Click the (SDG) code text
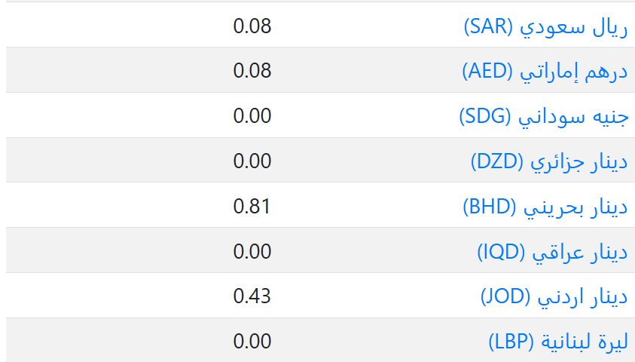The image size is (635, 362). tap(485, 117)
